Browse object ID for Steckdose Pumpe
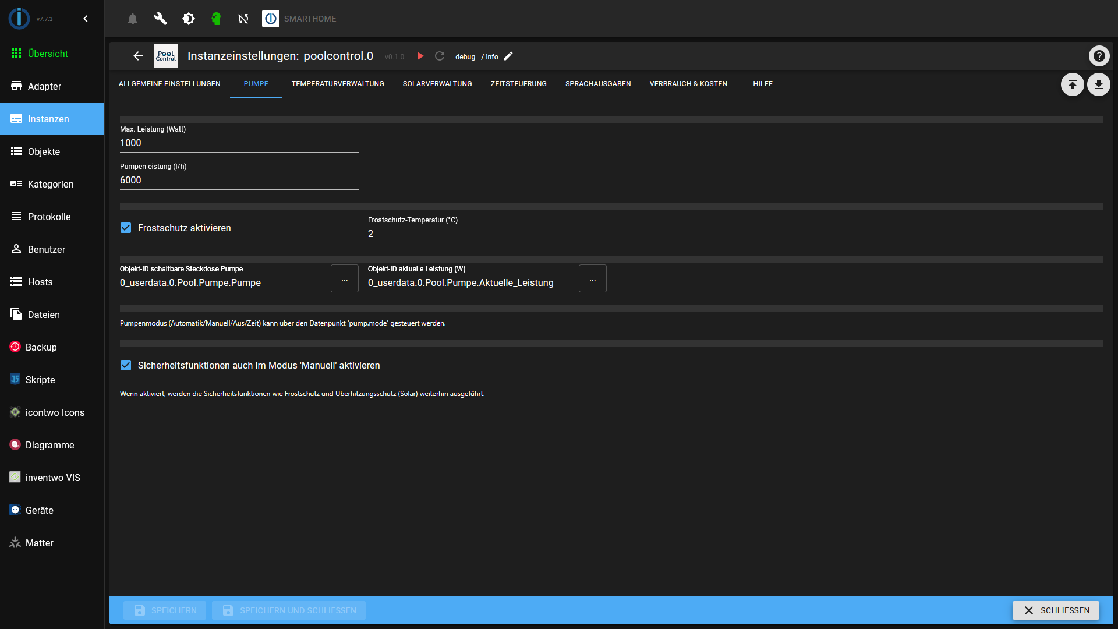The image size is (1118, 629). pyautogui.click(x=344, y=279)
